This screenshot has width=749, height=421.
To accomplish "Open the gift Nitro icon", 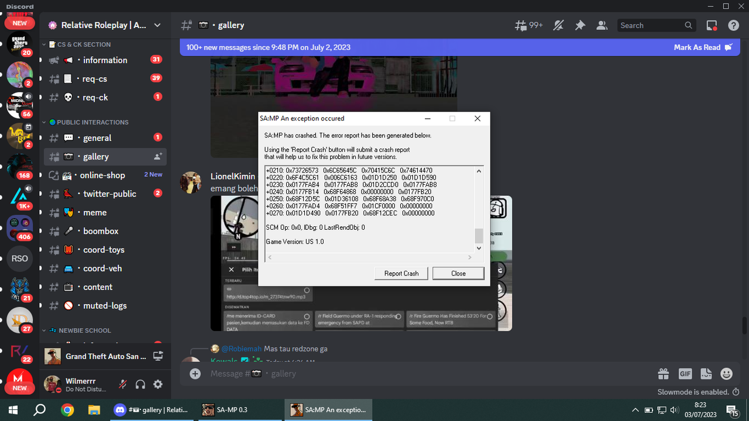I will pos(663,374).
